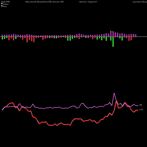Click the tallest green downward volume bar

tap(113, 42)
